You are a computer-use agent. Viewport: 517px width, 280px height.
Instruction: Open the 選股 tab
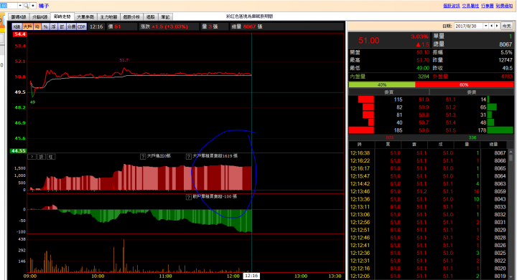pyautogui.click(x=150, y=16)
